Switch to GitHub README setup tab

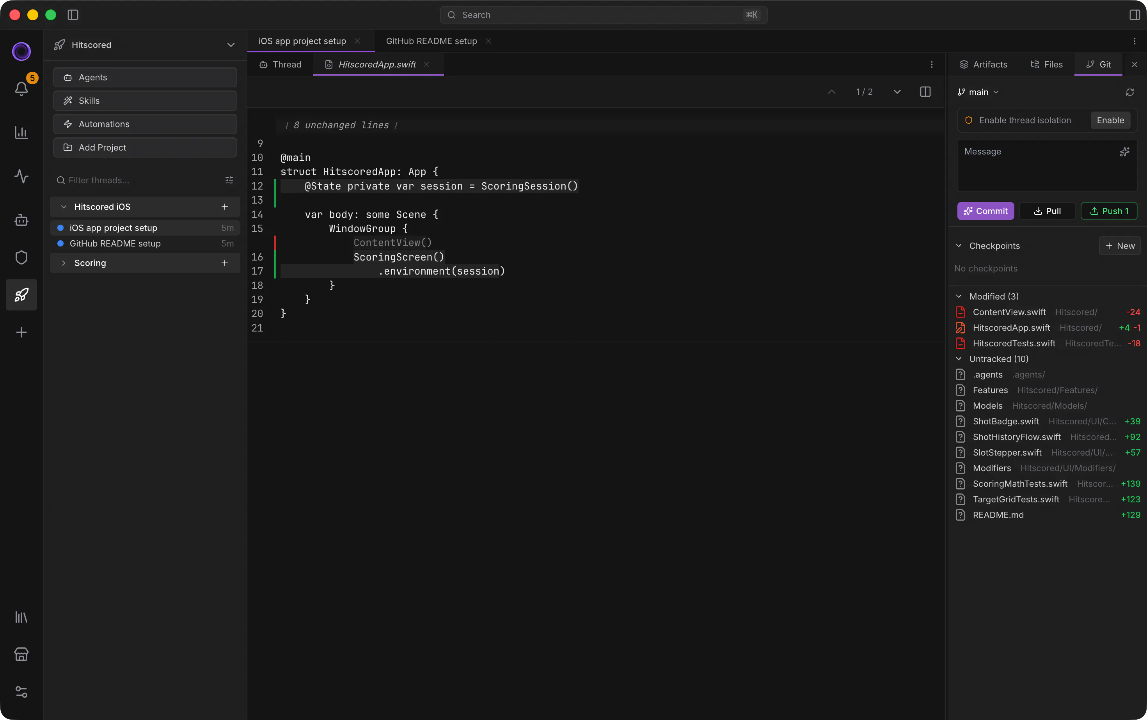click(x=431, y=41)
